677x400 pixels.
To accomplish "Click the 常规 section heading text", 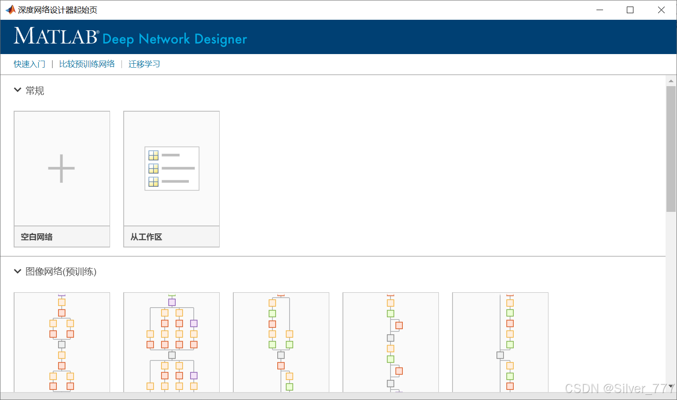I will click(35, 91).
